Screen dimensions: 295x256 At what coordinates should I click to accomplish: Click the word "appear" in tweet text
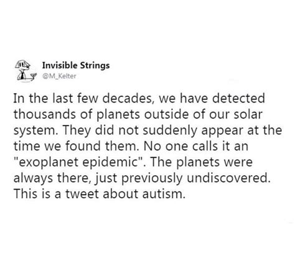(222, 131)
